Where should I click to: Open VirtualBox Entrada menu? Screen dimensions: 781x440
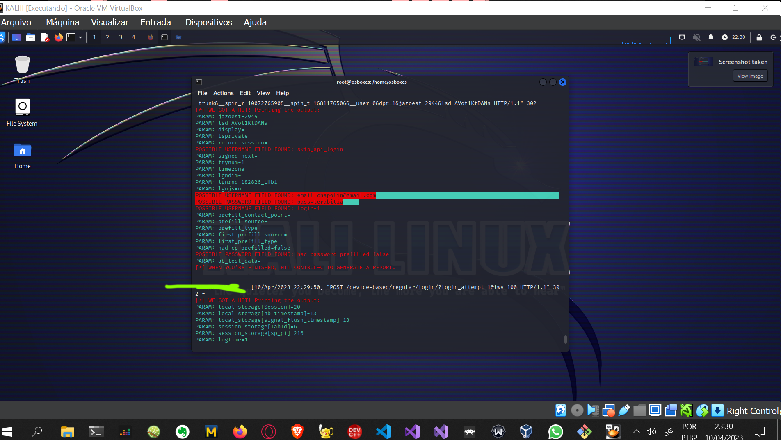pos(155,23)
